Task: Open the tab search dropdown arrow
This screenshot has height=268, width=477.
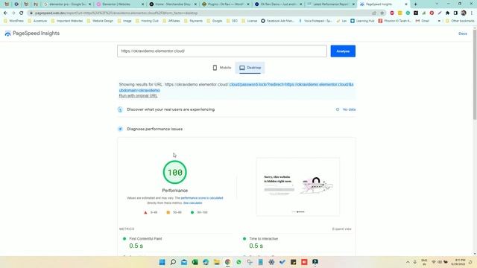Action: (437, 4)
